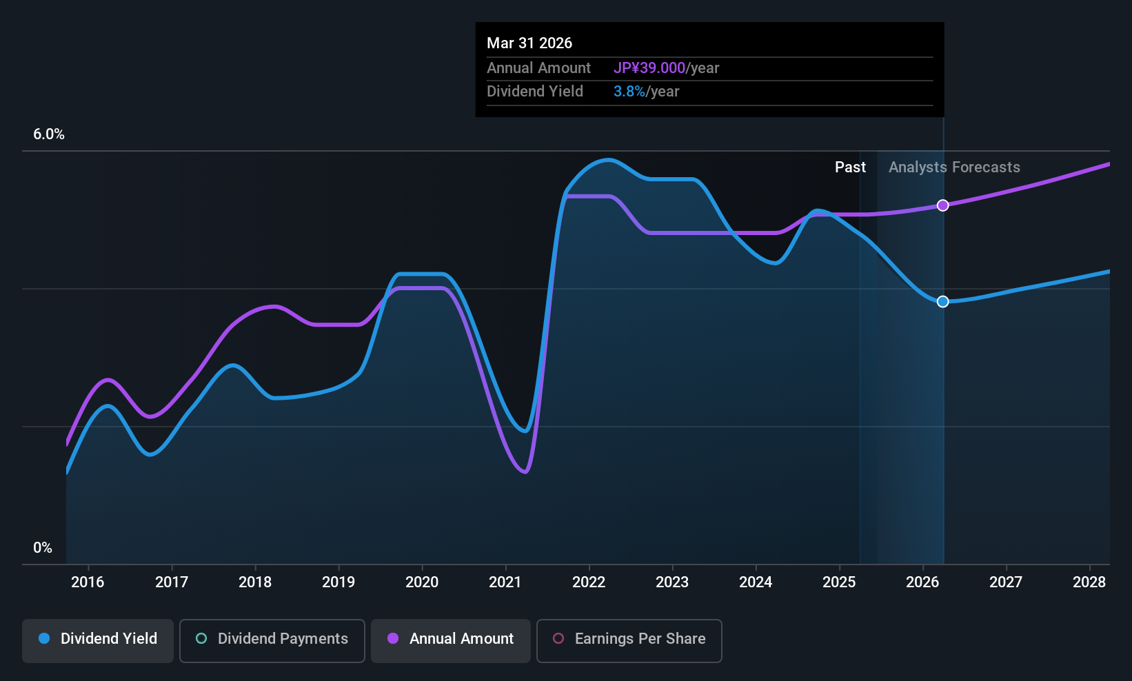Click the 2023 x-axis label
This screenshot has height=681, width=1132.
click(672, 582)
